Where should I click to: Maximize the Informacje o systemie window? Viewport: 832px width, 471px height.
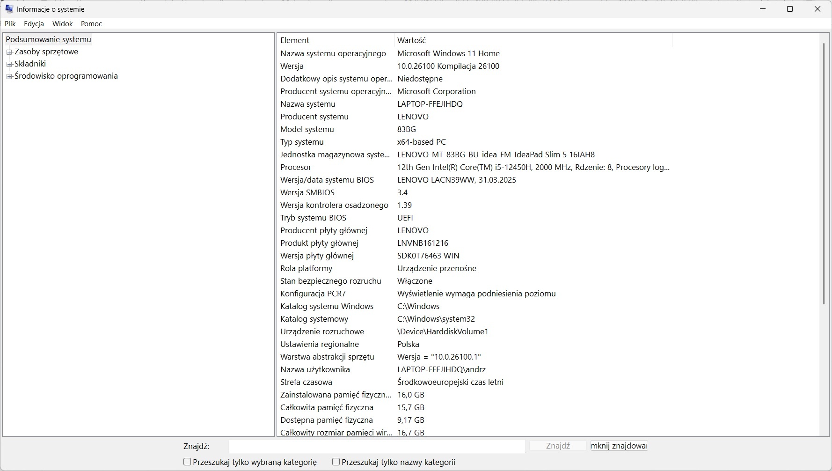coord(790,9)
